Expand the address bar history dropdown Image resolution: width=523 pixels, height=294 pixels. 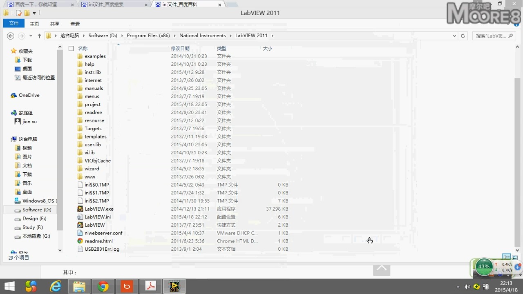click(x=455, y=36)
